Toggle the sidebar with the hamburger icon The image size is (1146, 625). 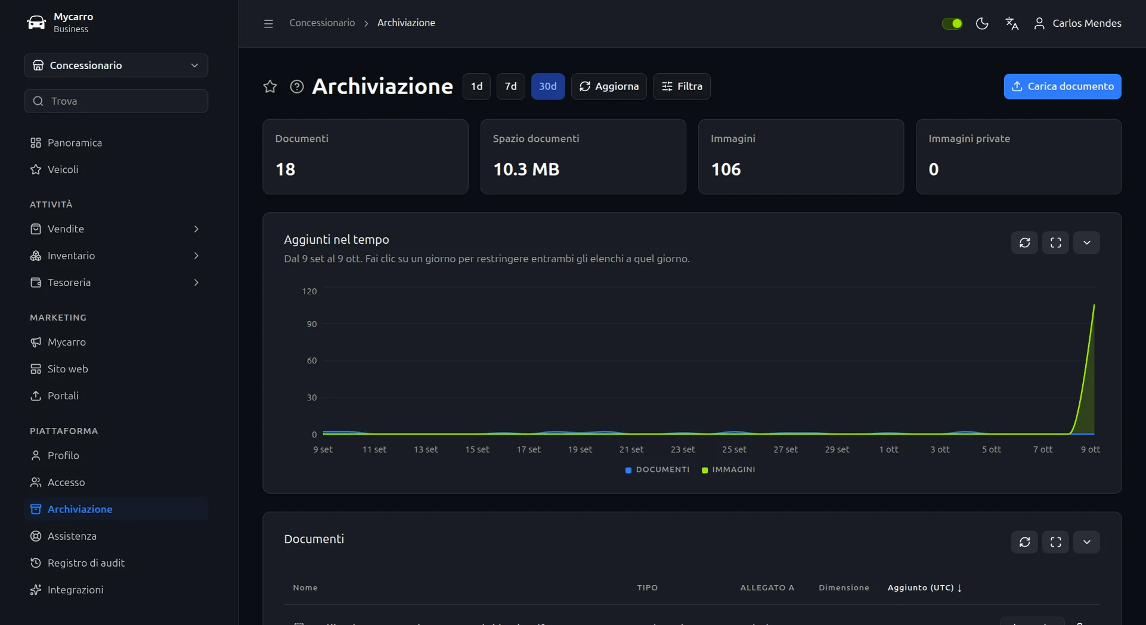point(268,23)
